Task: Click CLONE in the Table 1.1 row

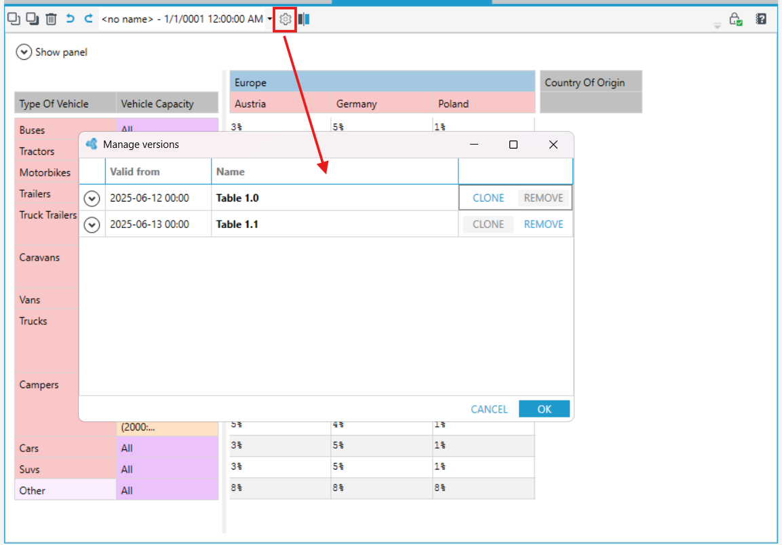Action: [x=488, y=225]
